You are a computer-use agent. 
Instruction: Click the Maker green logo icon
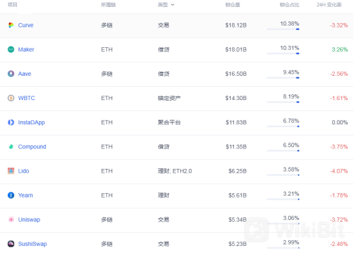coord(11,50)
